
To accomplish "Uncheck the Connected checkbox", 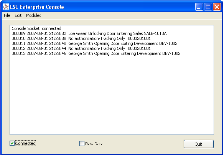I will coord(12,143).
